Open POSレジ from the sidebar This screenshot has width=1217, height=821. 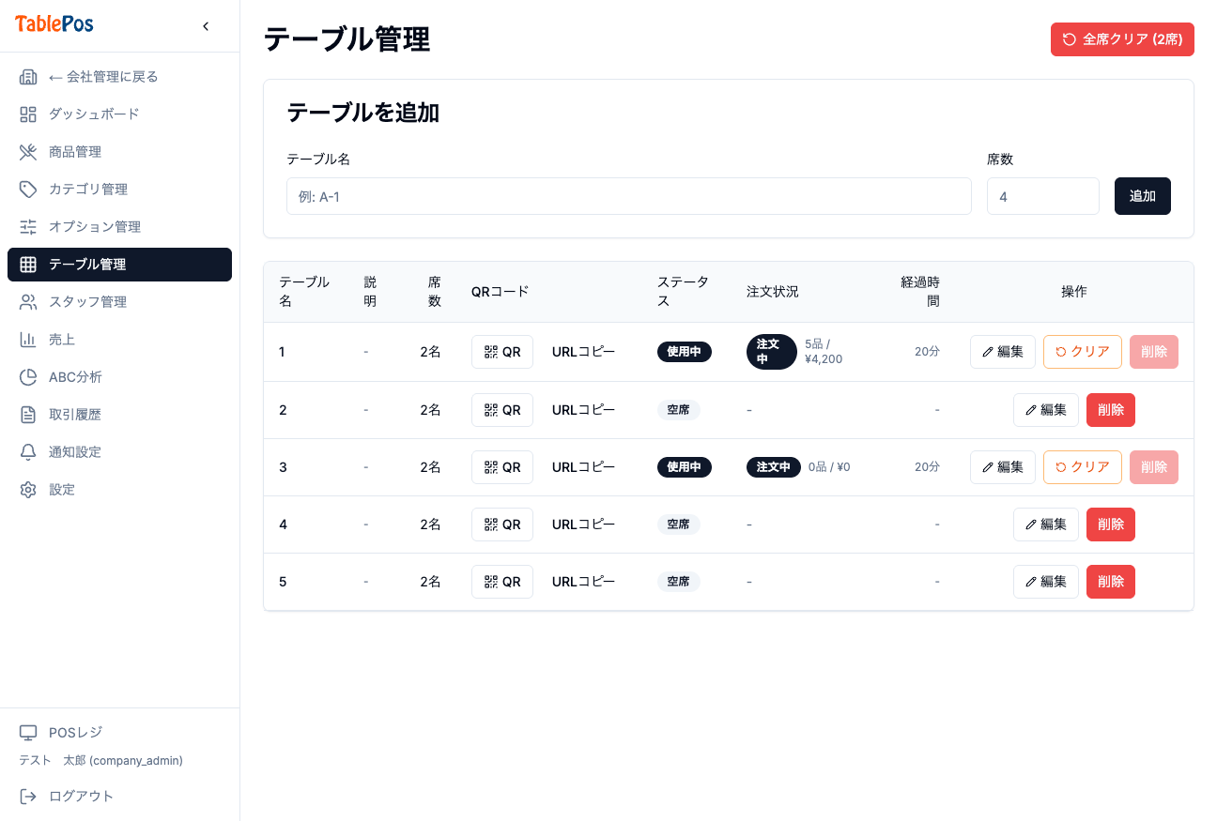[119, 733]
